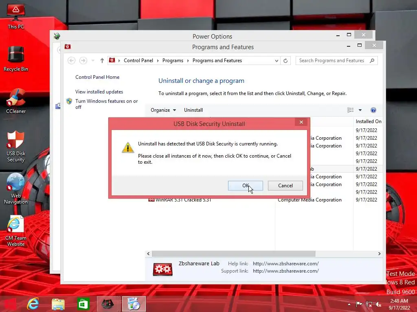Screen dimensions: 417x312
Task: Click Power Options window title bar
Action: (x=212, y=36)
